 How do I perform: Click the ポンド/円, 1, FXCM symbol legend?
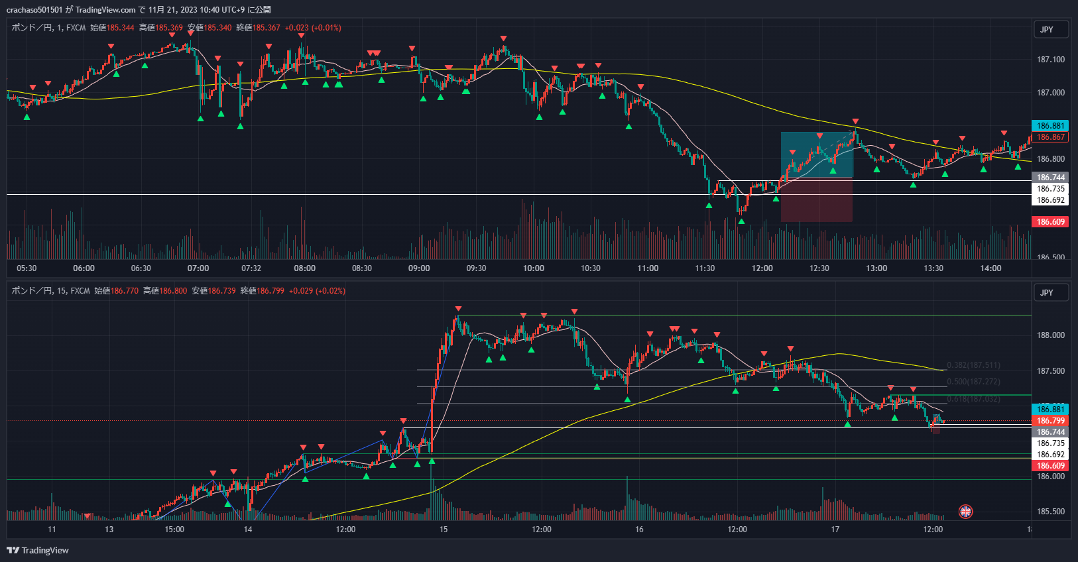[48, 28]
